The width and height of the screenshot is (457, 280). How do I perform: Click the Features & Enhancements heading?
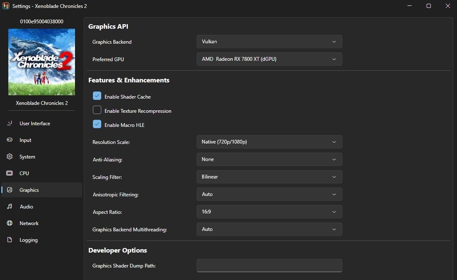[129, 80]
